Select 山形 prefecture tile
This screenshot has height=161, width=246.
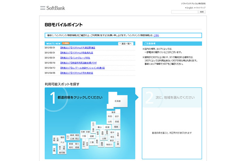pos(110,122)
